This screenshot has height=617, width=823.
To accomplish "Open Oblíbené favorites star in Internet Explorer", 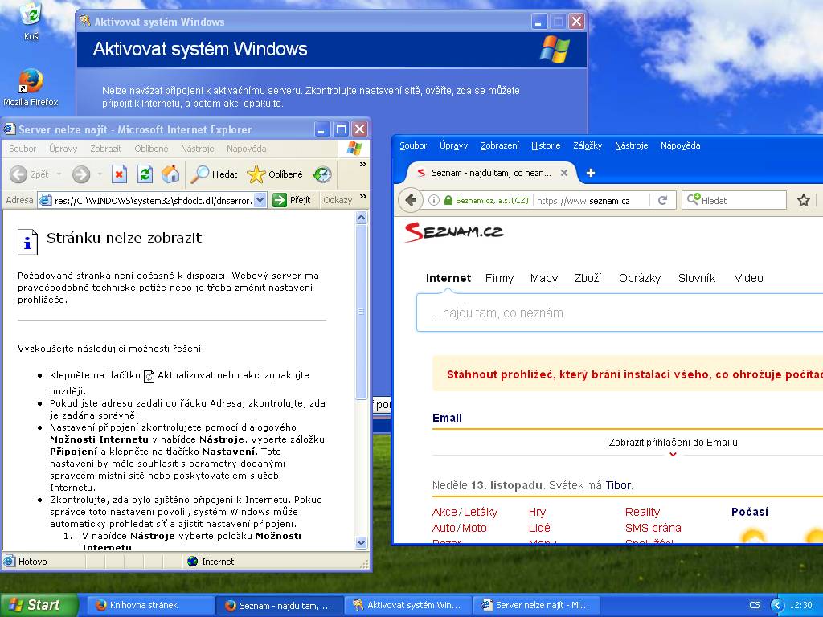I will click(275, 174).
